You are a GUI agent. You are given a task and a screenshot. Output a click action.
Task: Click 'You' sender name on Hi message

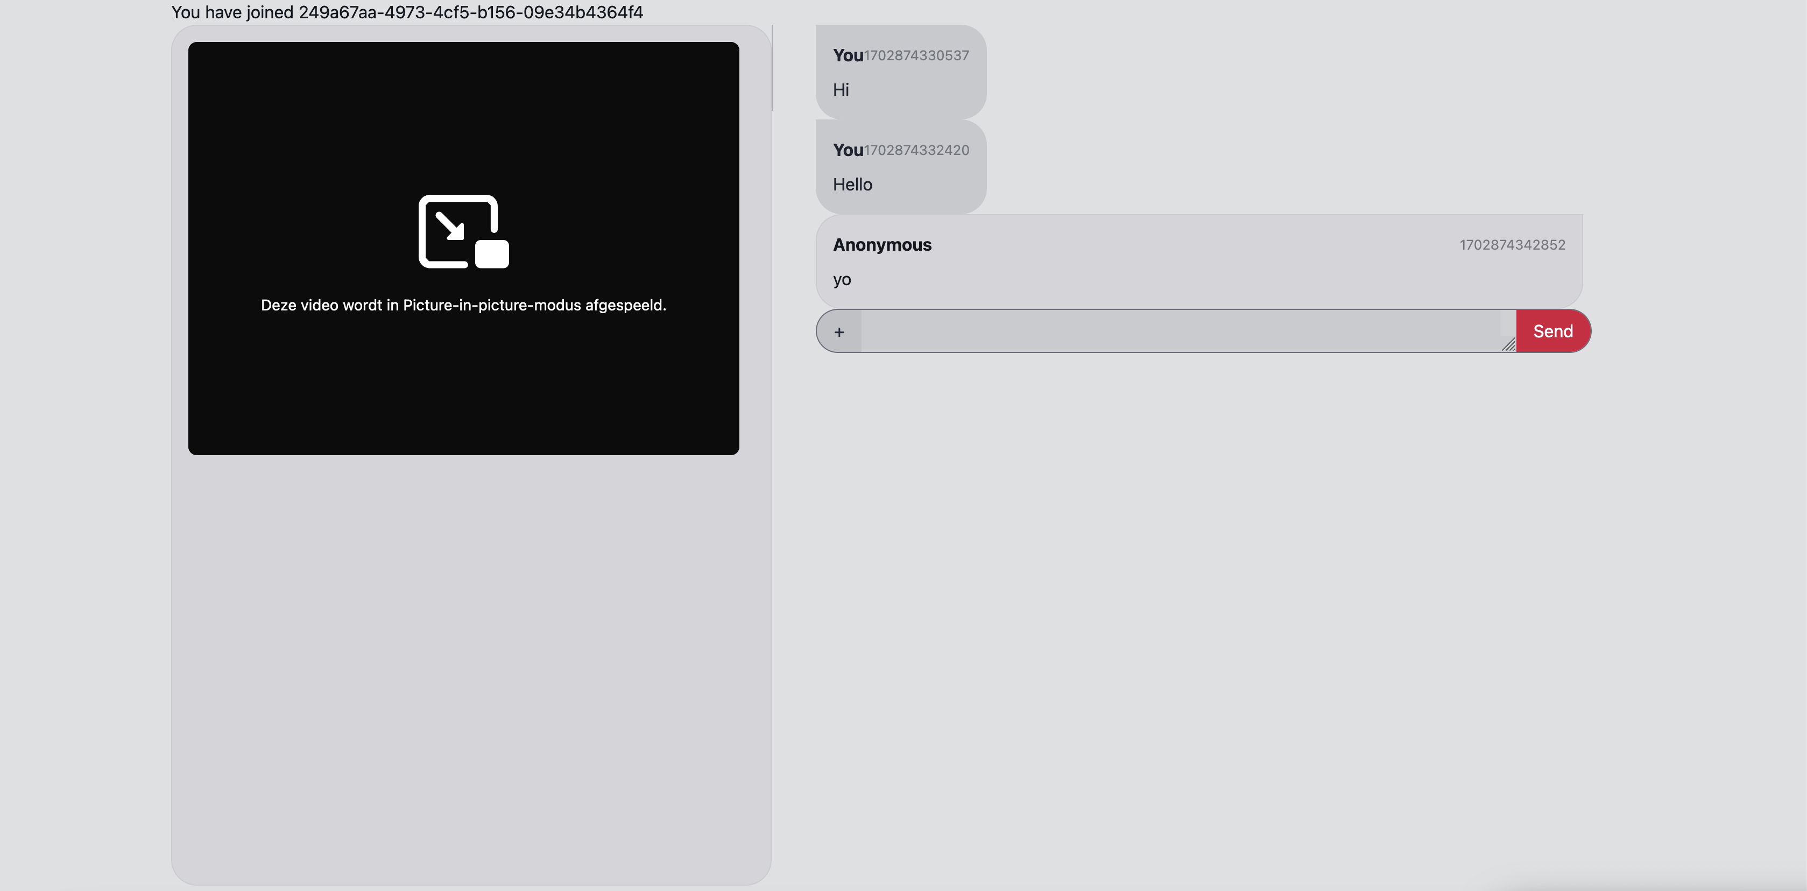[848, 55]
